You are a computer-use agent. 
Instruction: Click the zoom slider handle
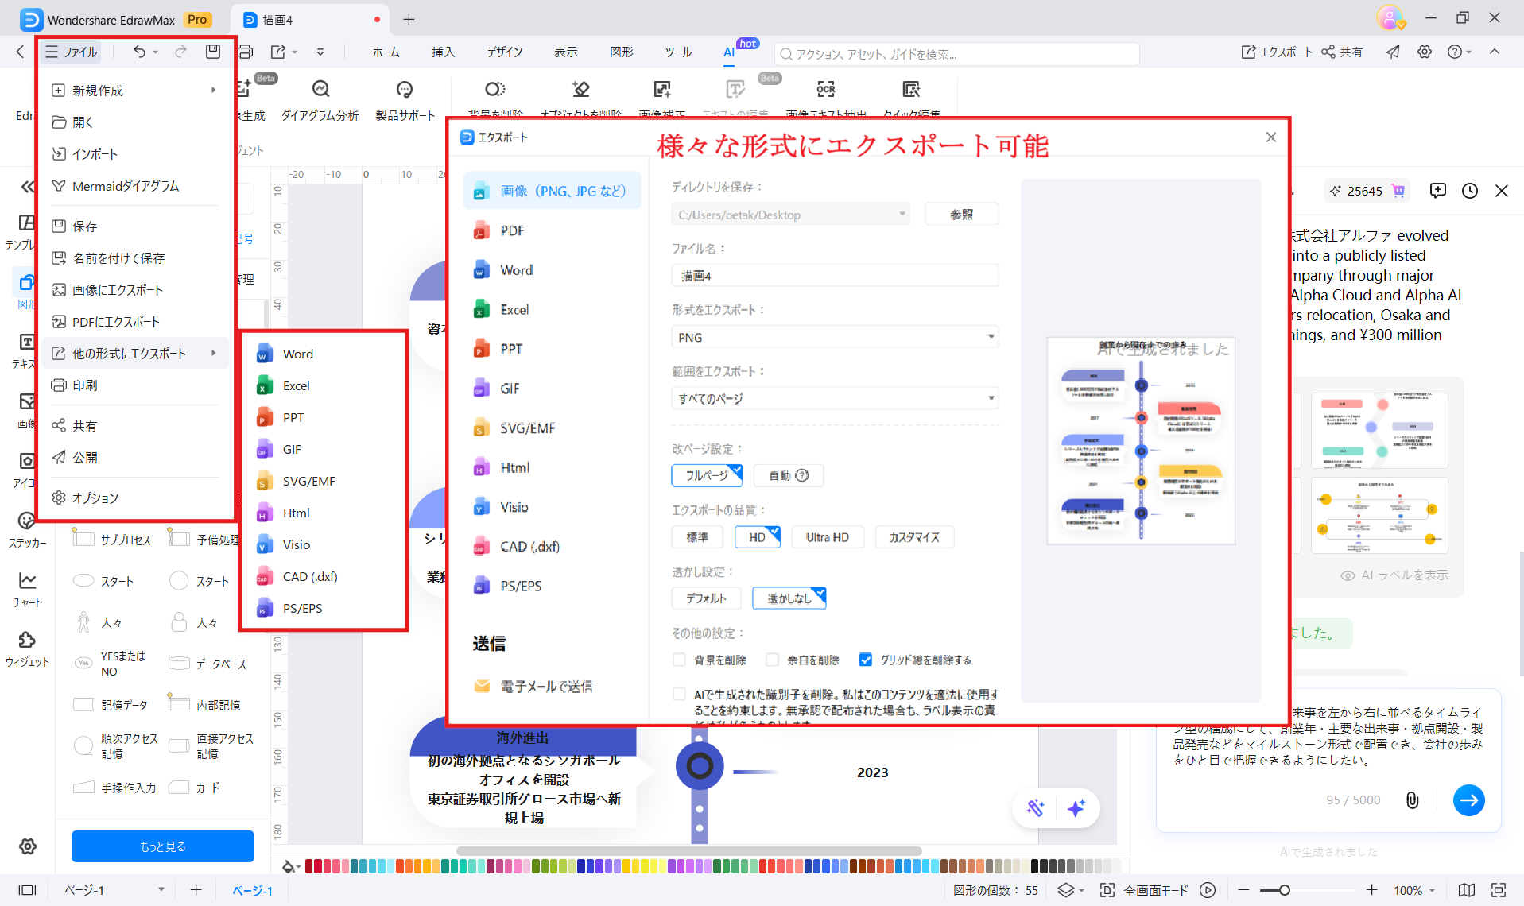point(1285,890)
